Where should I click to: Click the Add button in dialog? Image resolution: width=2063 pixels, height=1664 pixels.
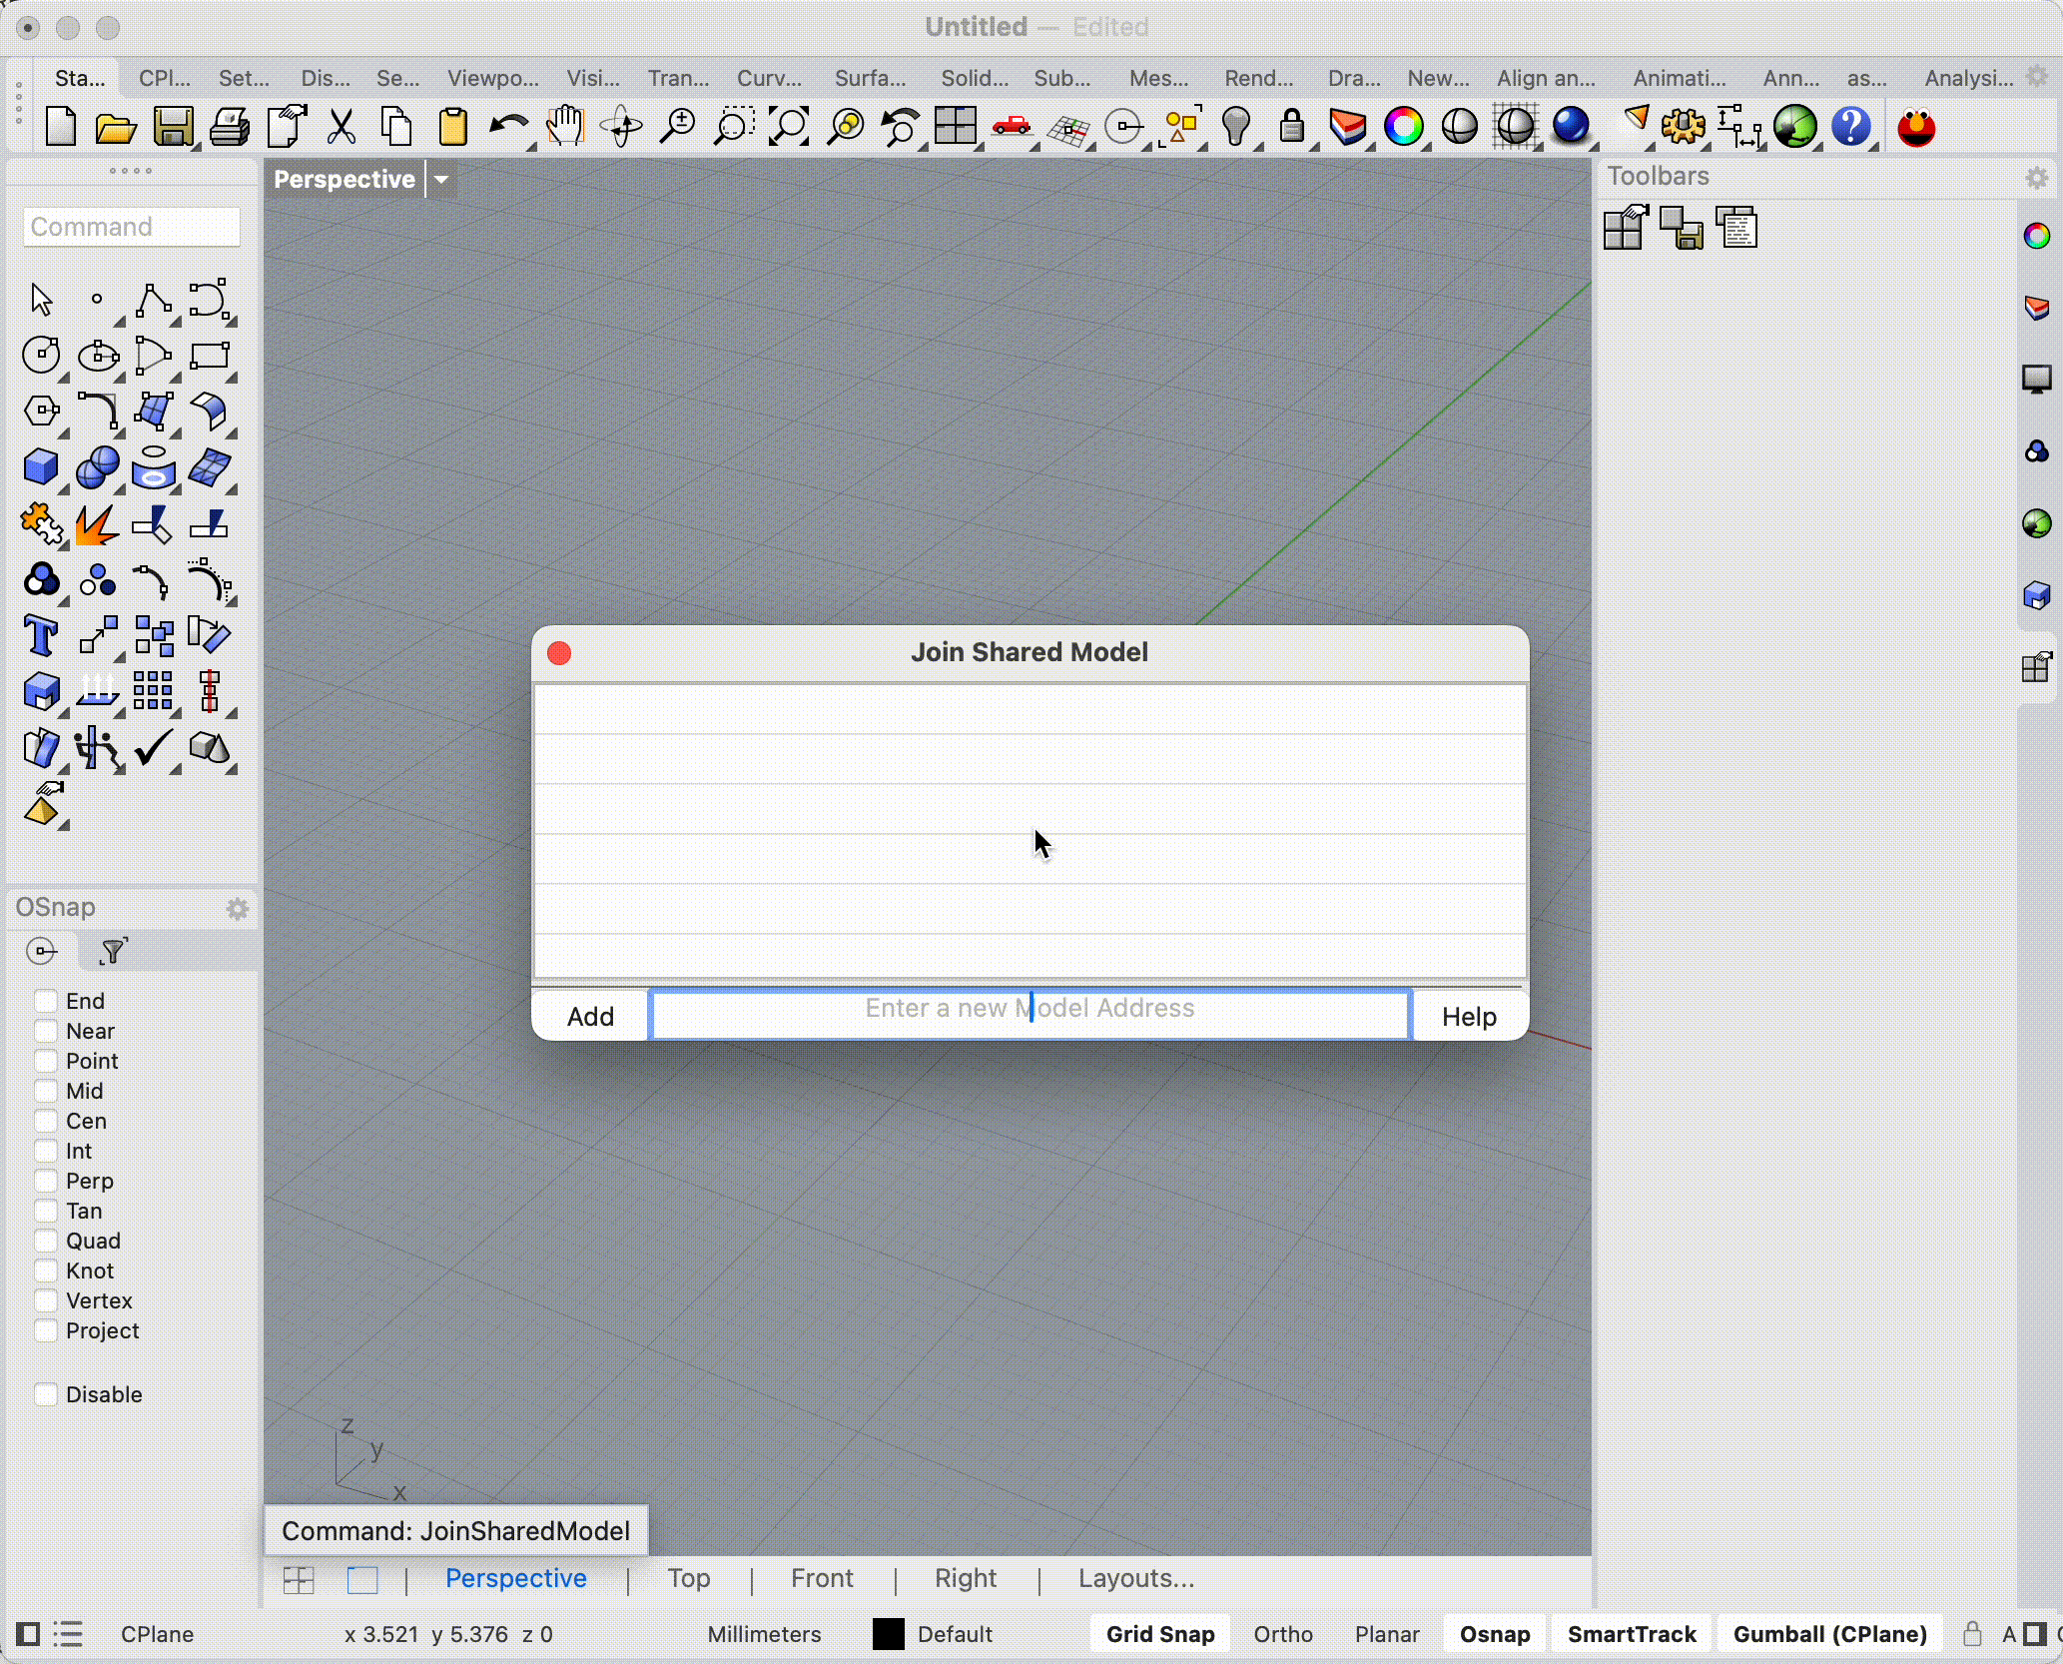591,1014
